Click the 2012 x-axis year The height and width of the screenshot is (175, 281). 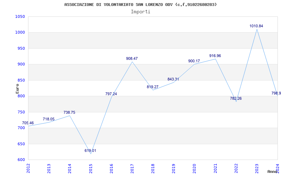coord(28,168)
